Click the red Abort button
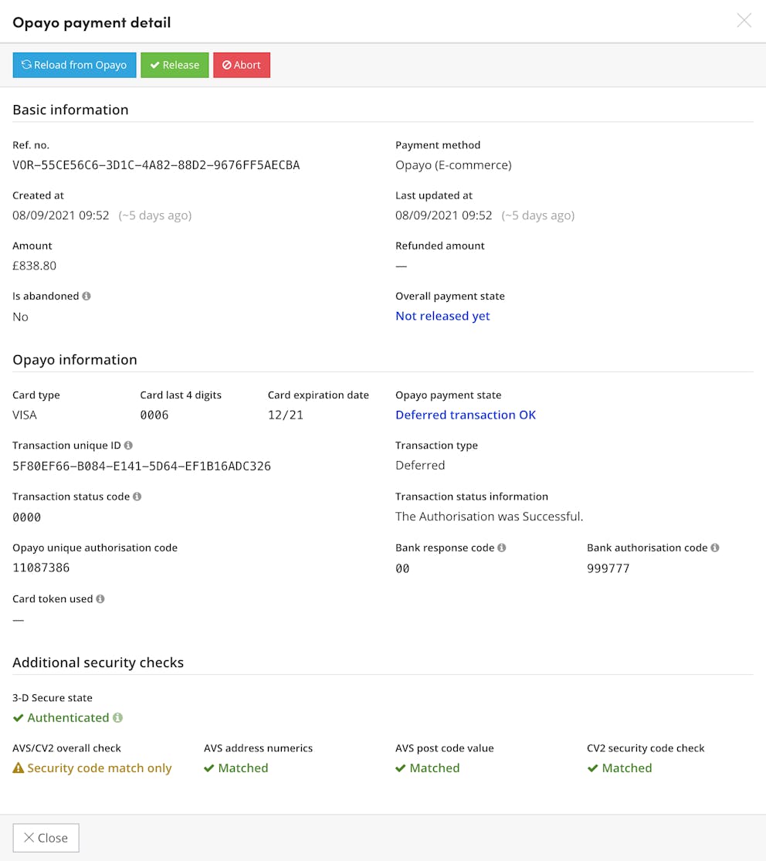Viewport: 766px width, 861px height. (242, 65)
